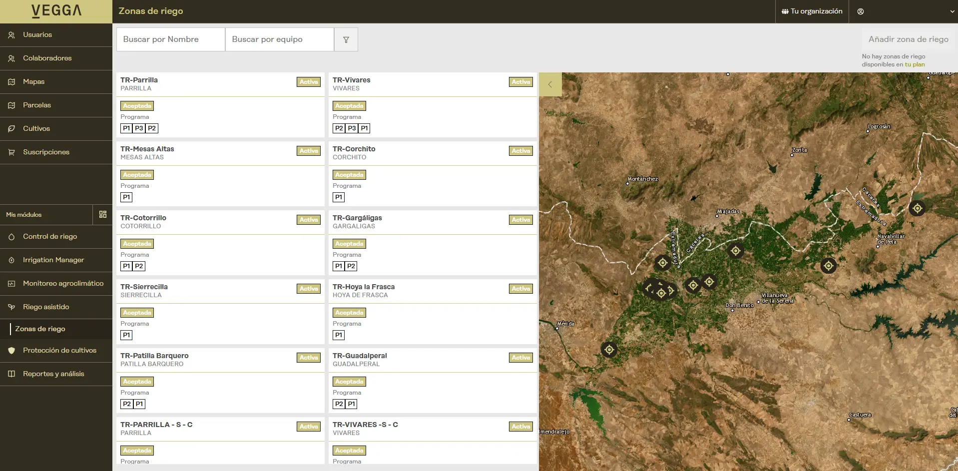Go to Usuarios in sidebar
Screen dimensions: 958x471
(56, 35)
